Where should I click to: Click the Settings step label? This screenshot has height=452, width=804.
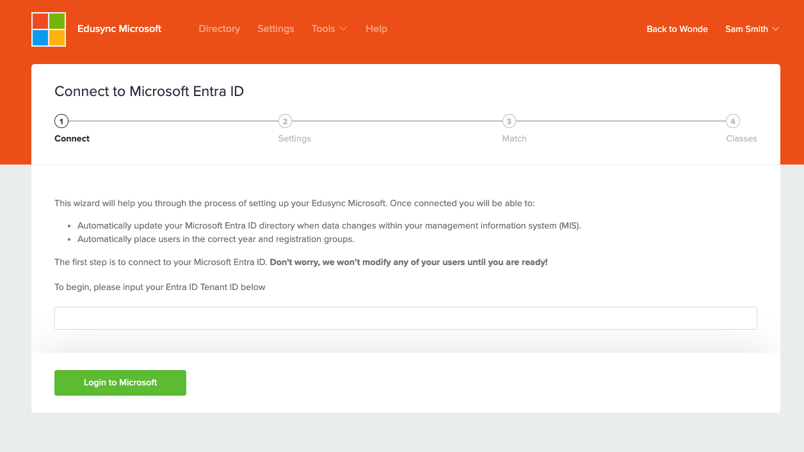294,138
